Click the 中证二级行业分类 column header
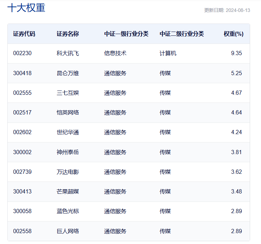This screenshot has width=261, height=244. click(x=182, y=34)
